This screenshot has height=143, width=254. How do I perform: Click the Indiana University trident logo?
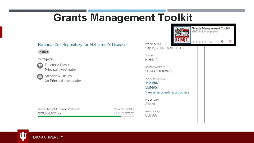click(x=23, y=136)
